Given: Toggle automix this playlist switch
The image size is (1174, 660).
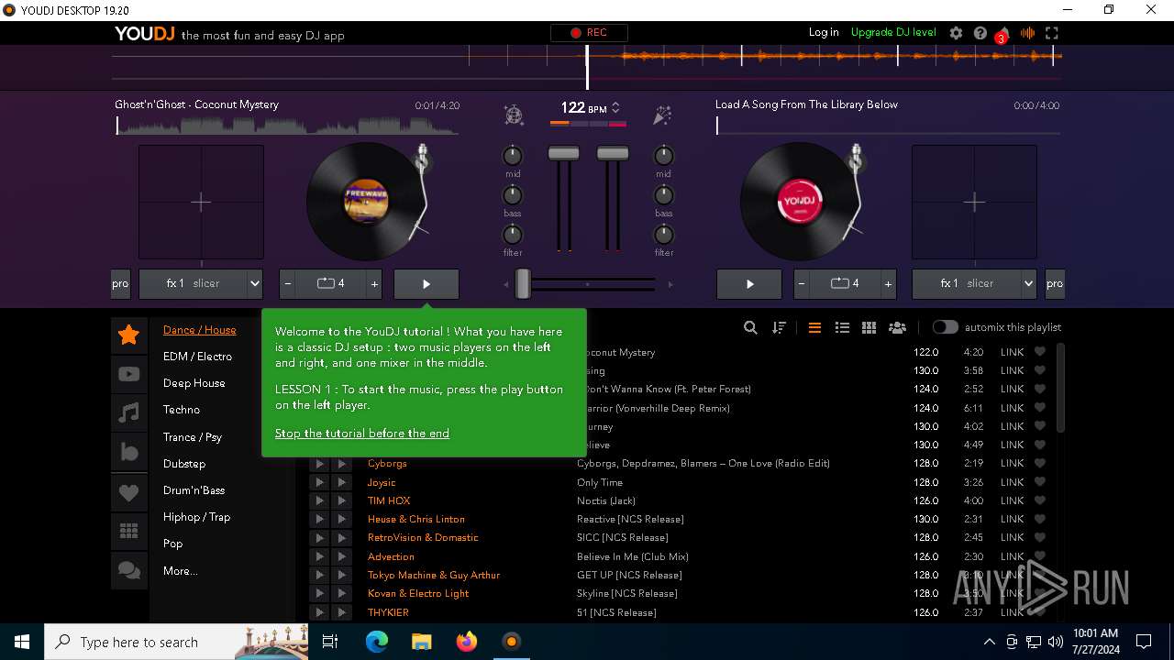Looking at the screenshot, I should click(945, 327).
